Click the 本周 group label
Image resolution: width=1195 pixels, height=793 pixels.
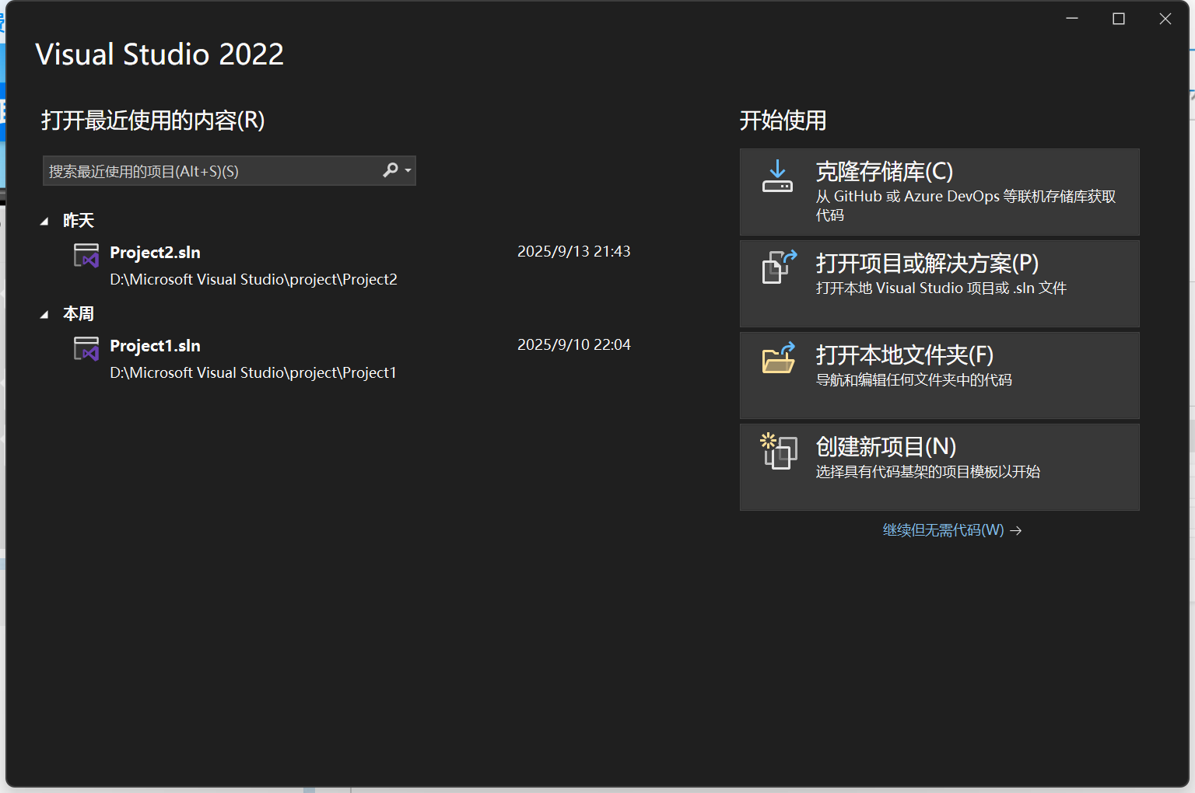click(x=79, y=314)
